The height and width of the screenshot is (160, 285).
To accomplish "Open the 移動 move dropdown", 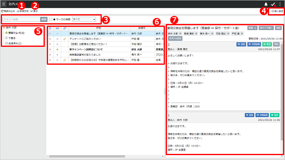I will tap(252, 28).
